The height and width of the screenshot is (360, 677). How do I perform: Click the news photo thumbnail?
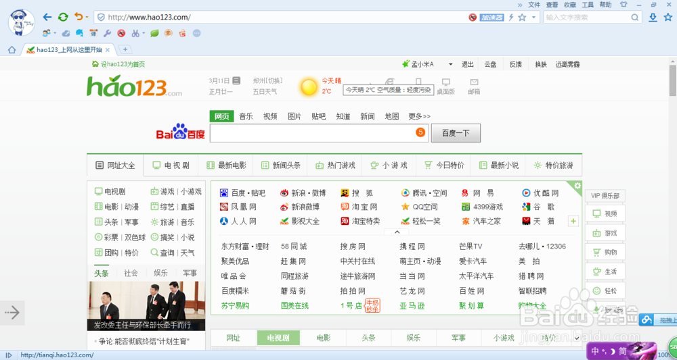click(x=146, y=306)
